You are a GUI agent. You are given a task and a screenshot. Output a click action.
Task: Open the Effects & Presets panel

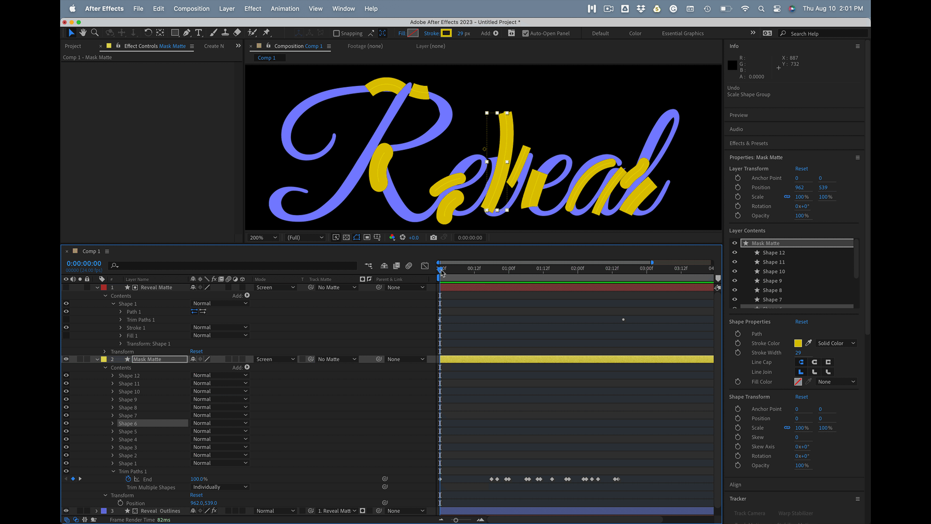pyautogui.click(x=749, y=143)
